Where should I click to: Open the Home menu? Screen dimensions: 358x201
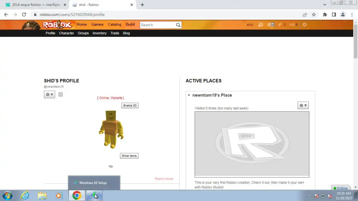(x=82, y=25)
